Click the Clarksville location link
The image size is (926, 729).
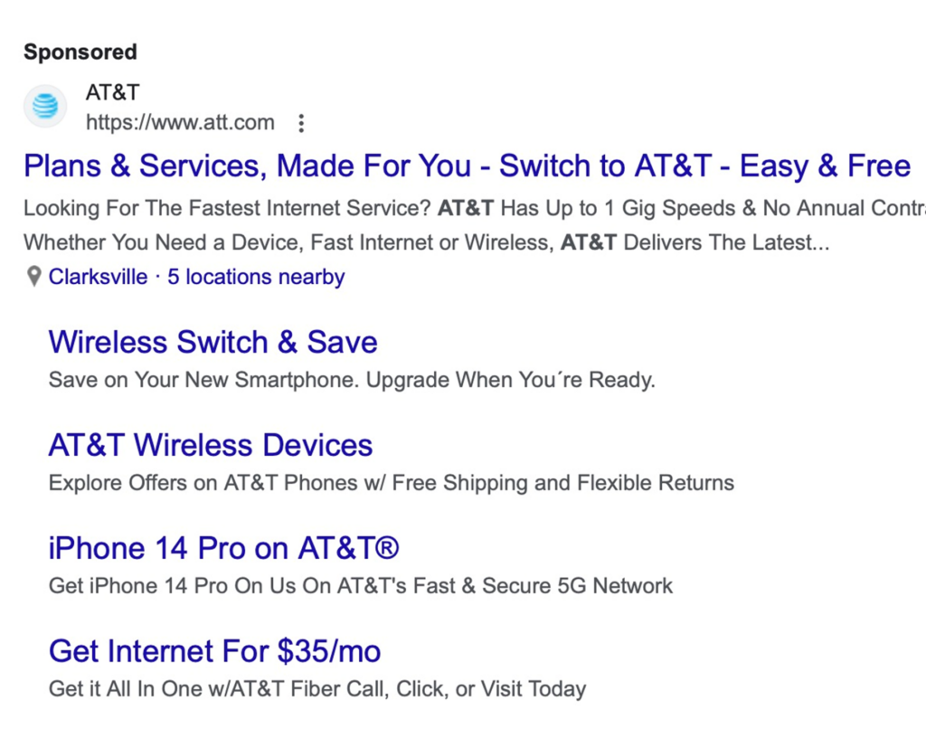tap(98, 277)
